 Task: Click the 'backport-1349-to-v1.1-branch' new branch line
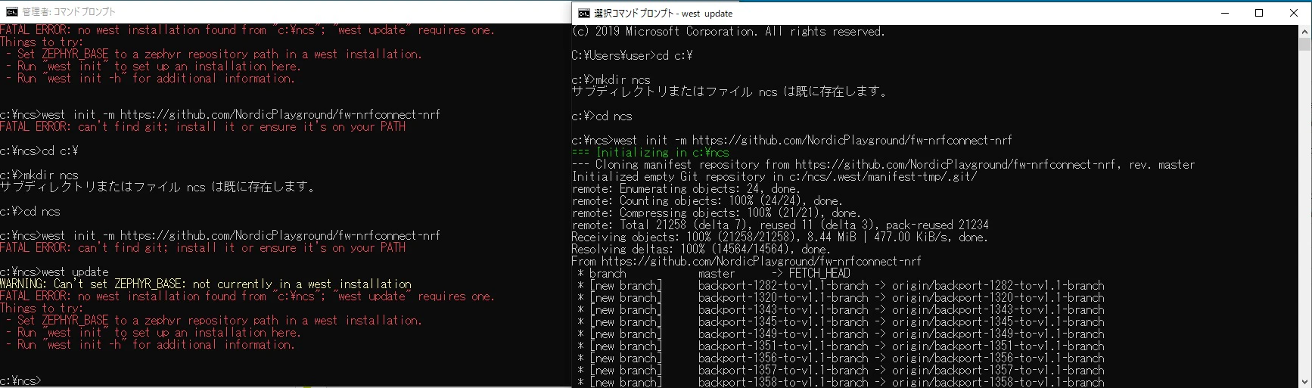click(x=841, y=334)
